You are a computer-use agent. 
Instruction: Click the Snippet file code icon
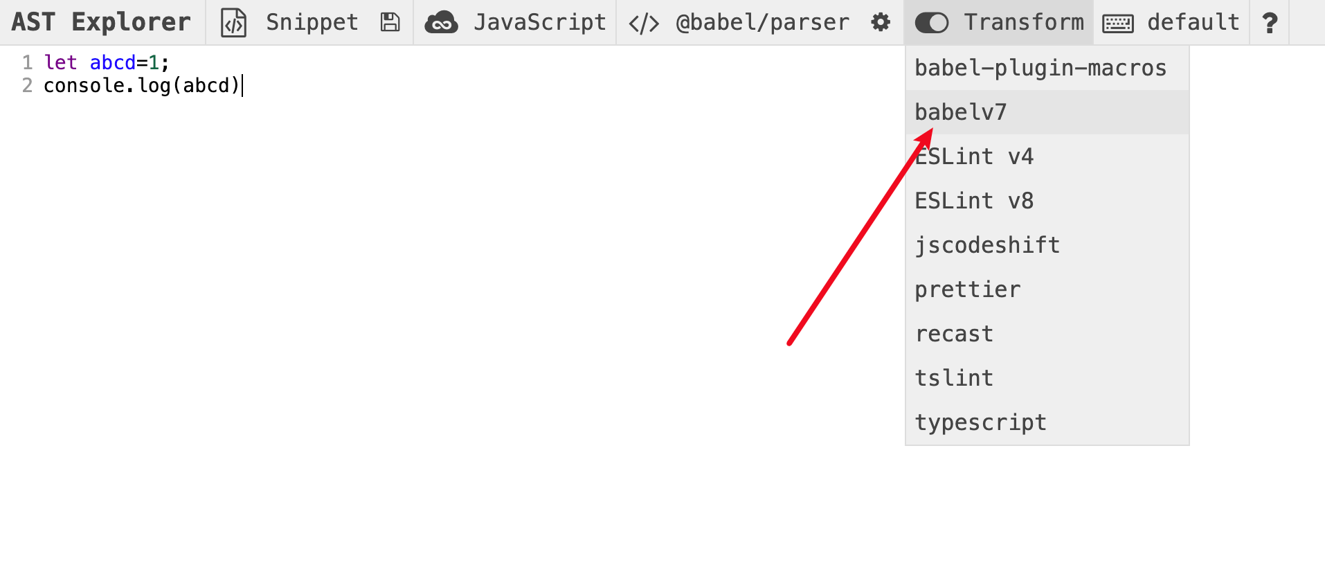[x=233, y=23]
